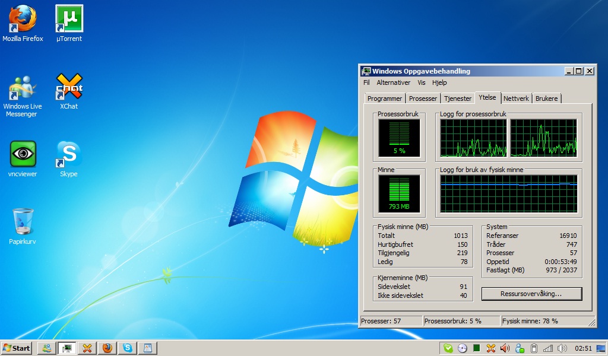Click the Fastlagt value 973 / 2037

(x=562, y=270)
